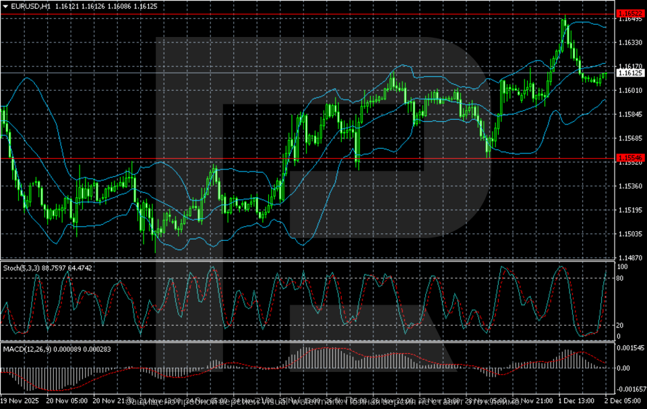Open the chart symbol dropdown arrow
The image size is (647, 409).
[x=7, y=7]
